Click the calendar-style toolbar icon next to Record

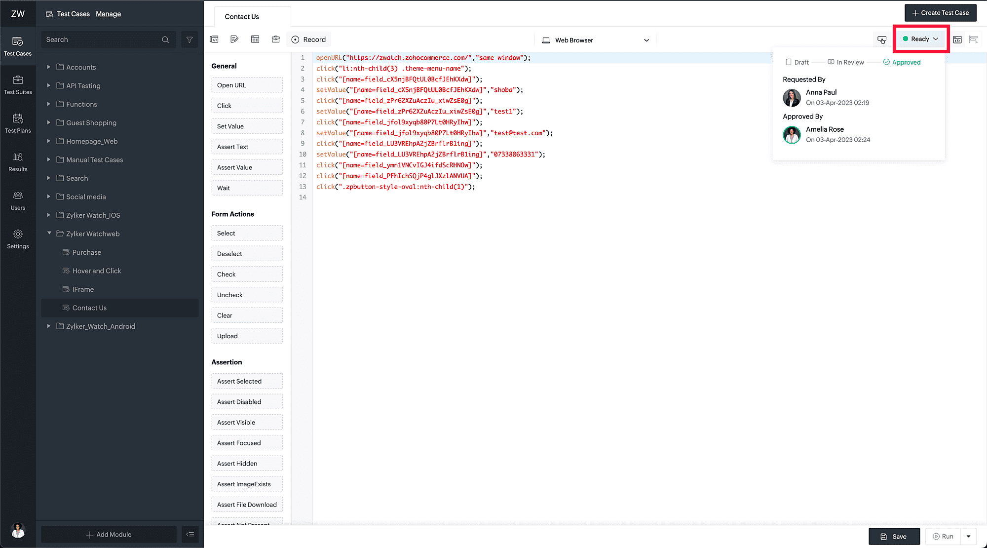255,39
